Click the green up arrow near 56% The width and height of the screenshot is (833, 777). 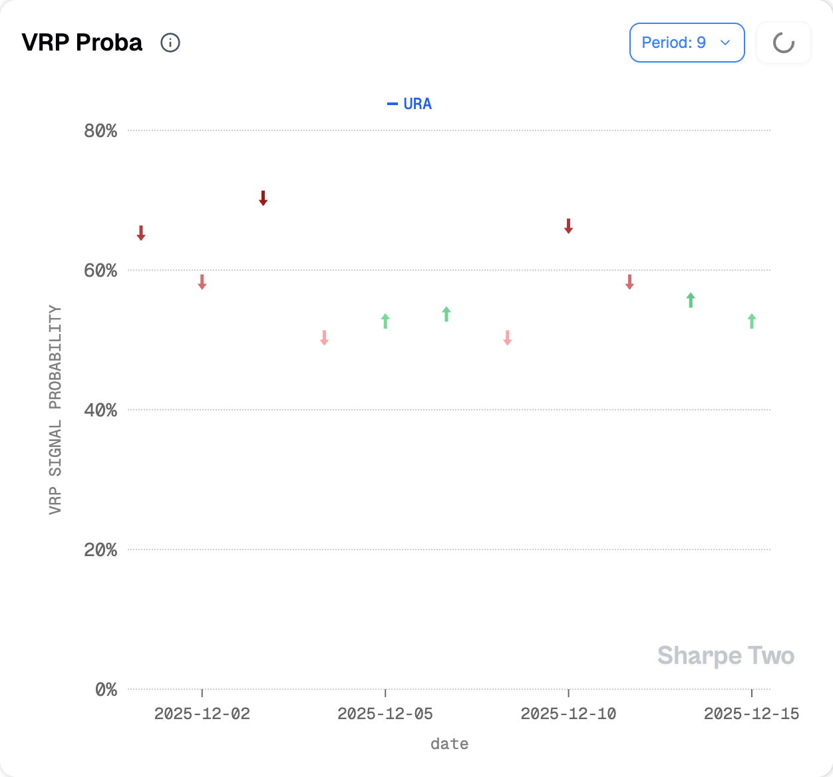pos(691,300)
